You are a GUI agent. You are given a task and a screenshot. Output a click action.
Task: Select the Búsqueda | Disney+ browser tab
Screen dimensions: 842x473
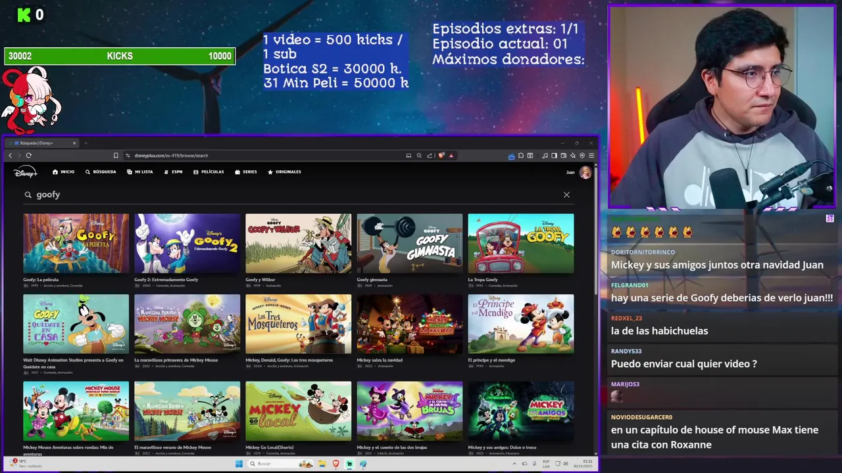[x=42, y=143]
